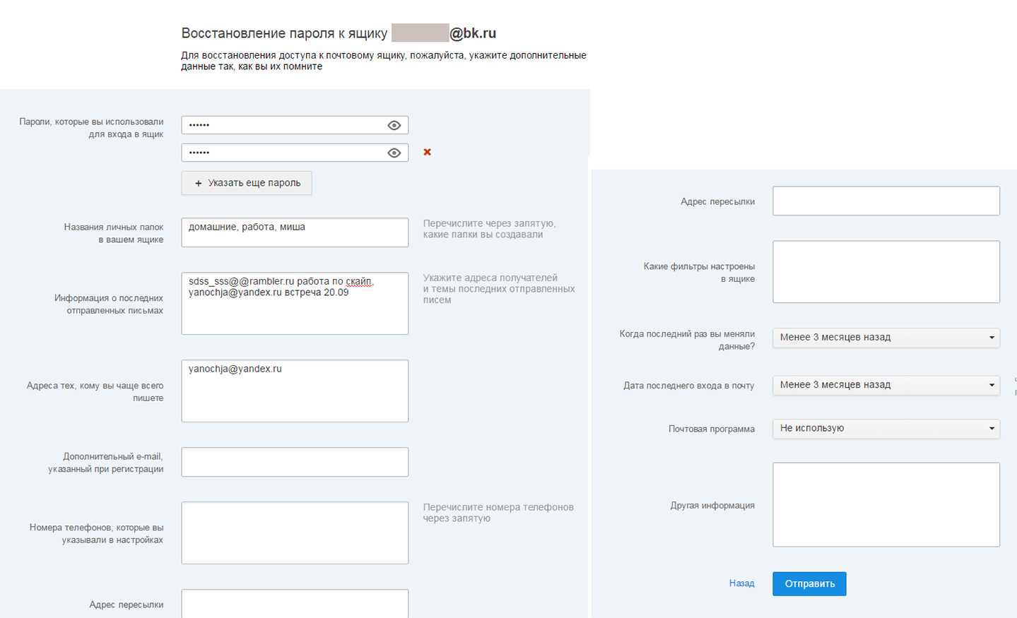Click the frequent recipients field with yanochja@yandex.ru
The image size is (1017, 618).
click(295, 391)
